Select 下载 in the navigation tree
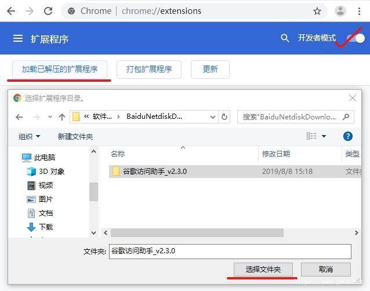 (39, 227)
